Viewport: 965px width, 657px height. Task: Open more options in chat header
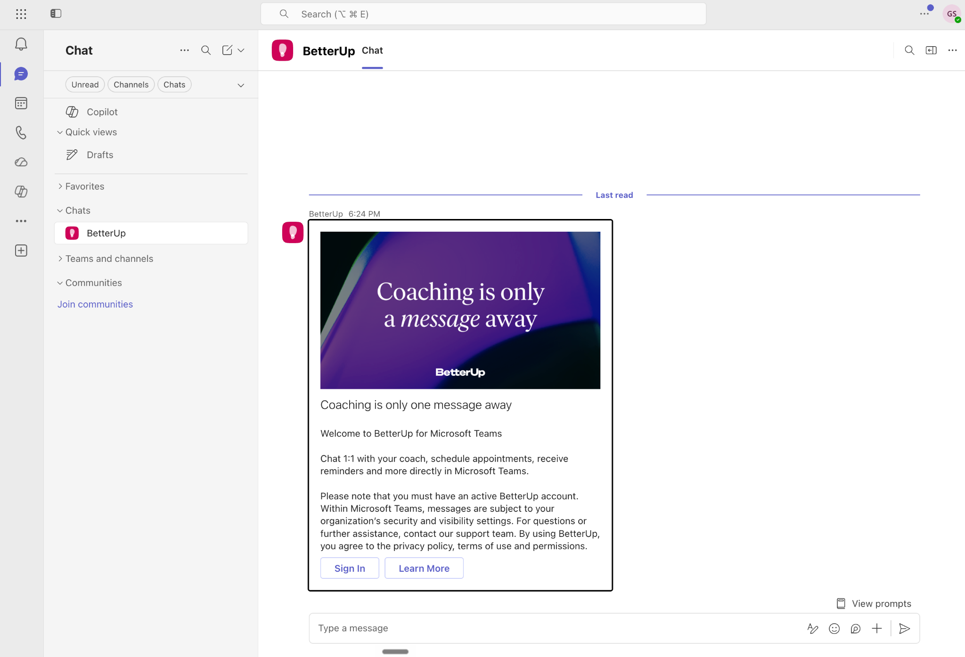tap(953, 50)
